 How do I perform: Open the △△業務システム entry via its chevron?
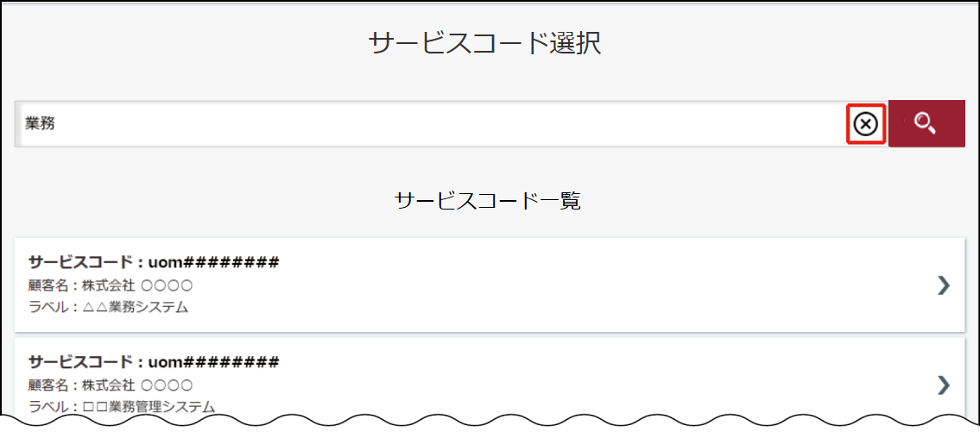(944, 285)
